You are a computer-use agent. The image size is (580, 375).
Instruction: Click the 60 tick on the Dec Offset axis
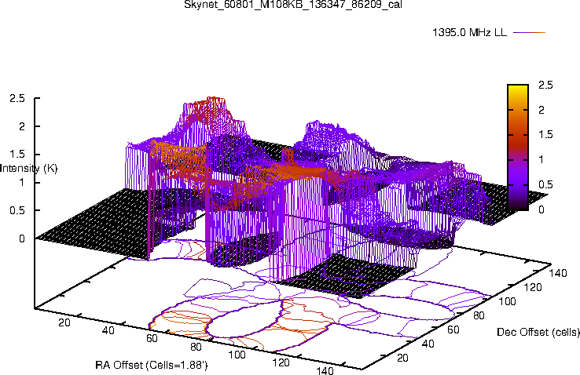tap(453, 329)
